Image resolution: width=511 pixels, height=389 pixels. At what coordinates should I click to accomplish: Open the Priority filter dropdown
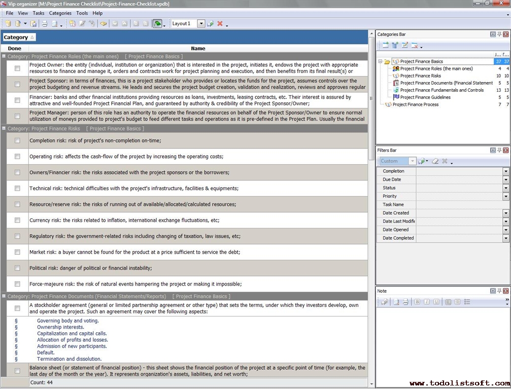(505, 196)
